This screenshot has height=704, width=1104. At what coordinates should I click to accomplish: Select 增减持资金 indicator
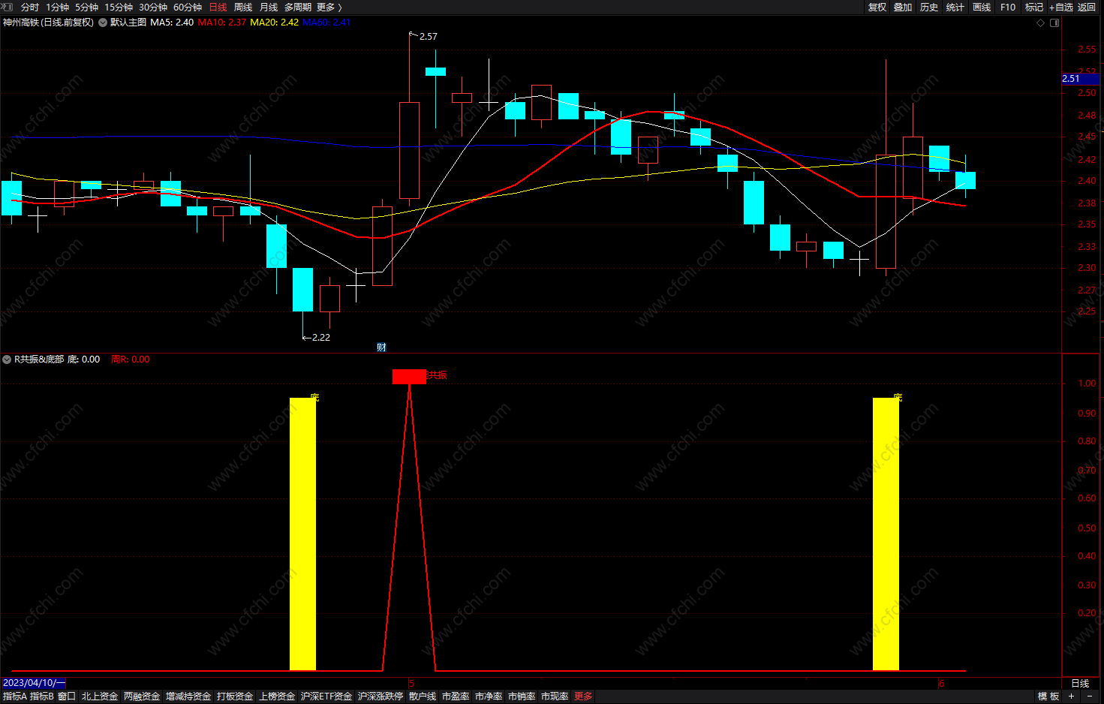coord(188,696)
